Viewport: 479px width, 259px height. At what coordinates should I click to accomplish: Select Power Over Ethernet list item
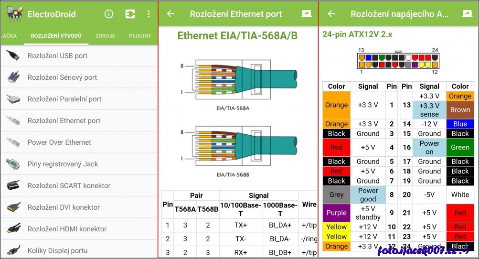tap(59, 142)
